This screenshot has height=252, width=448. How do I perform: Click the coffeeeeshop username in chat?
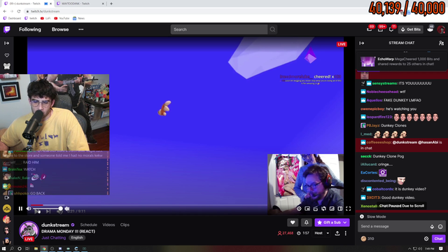pos(378,142)
